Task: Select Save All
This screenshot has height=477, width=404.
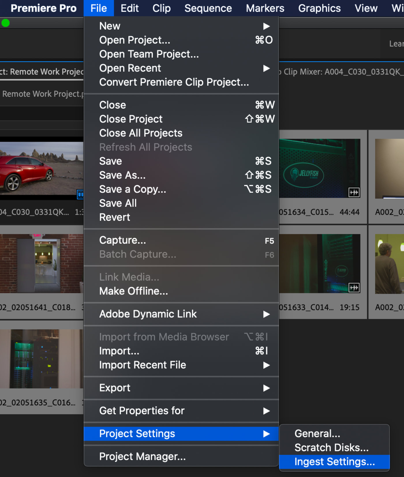Action: point(181,203)
